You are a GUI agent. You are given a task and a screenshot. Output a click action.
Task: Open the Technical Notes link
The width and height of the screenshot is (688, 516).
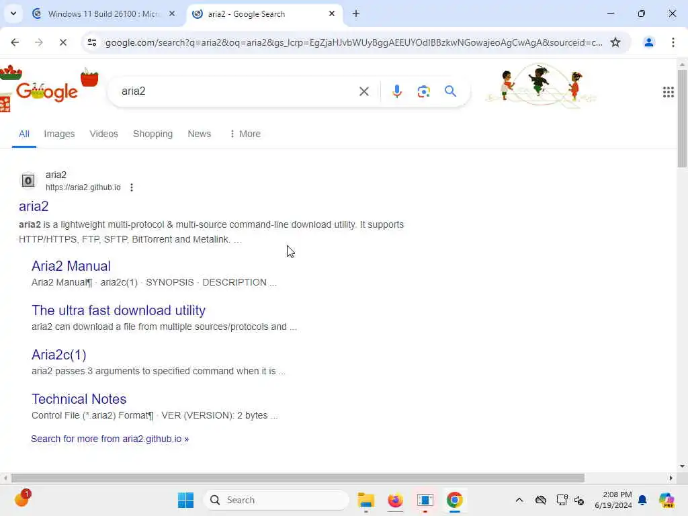tap(79, 399)
